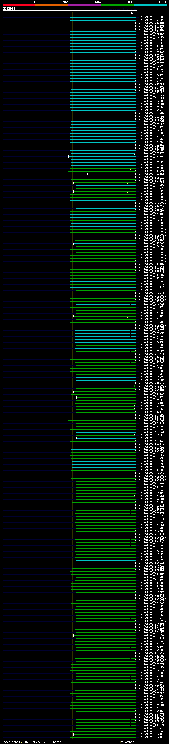
Task: Select hit label UniRef100_P61976
Action: (151, 290)
